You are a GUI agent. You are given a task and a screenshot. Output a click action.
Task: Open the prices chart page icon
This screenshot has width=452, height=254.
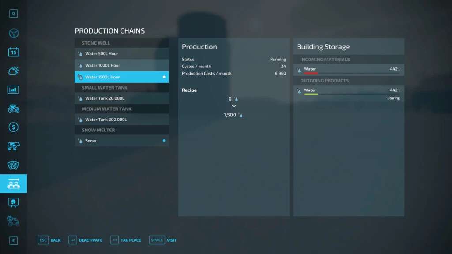[13, 90]
